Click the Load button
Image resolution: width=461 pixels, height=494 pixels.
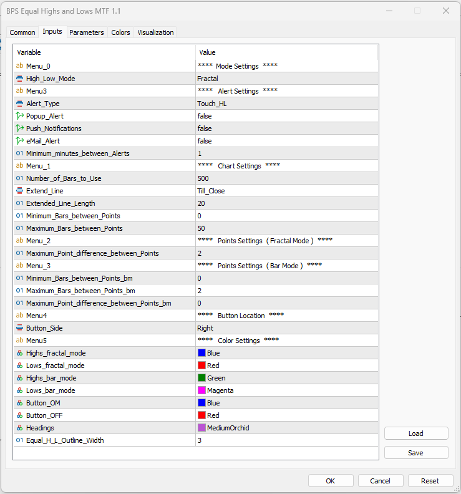[416, 433]
